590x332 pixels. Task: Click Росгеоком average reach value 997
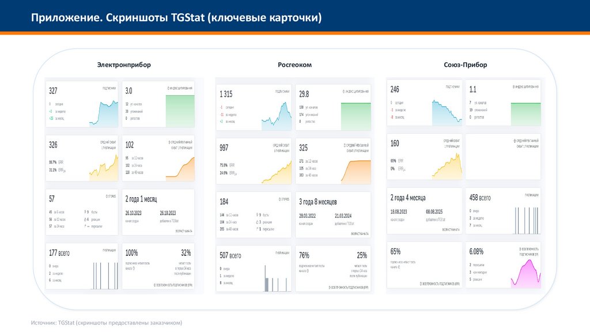click(224, 148)
